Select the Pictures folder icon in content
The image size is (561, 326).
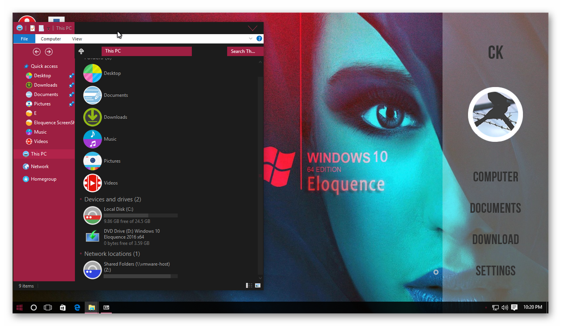[92, 161]
